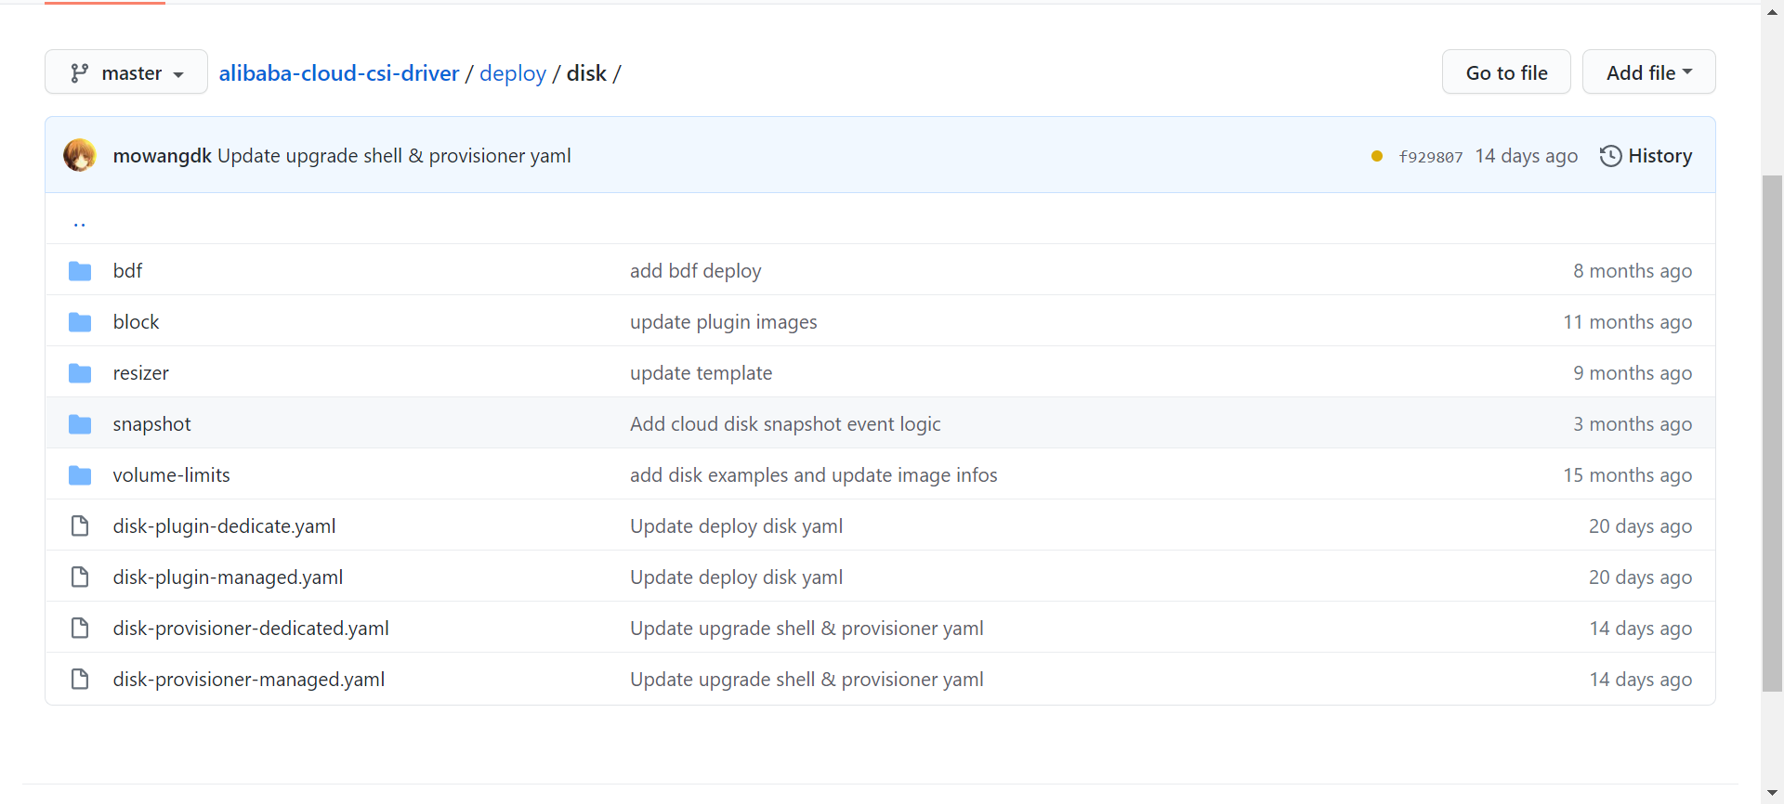Open the 'add bdf deploy' commit
The width and height of the screenshot is (1784, 804).
coord(696,270)
